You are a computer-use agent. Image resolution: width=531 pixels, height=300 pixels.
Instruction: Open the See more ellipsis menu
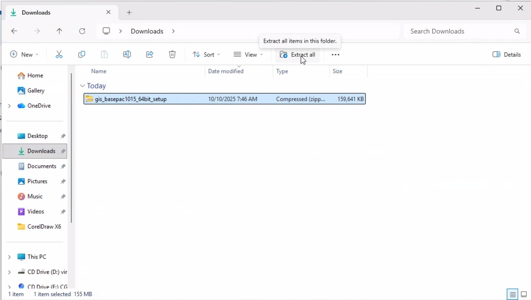click(335, 55)
